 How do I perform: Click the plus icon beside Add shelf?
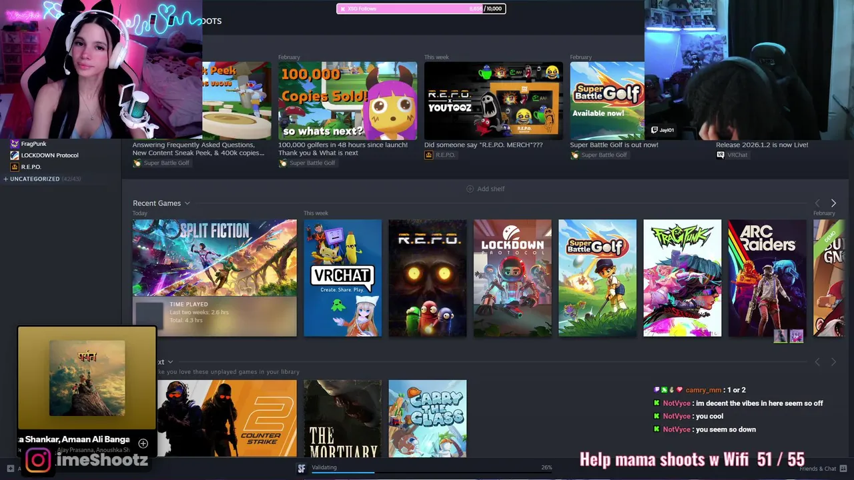[470, 189]
